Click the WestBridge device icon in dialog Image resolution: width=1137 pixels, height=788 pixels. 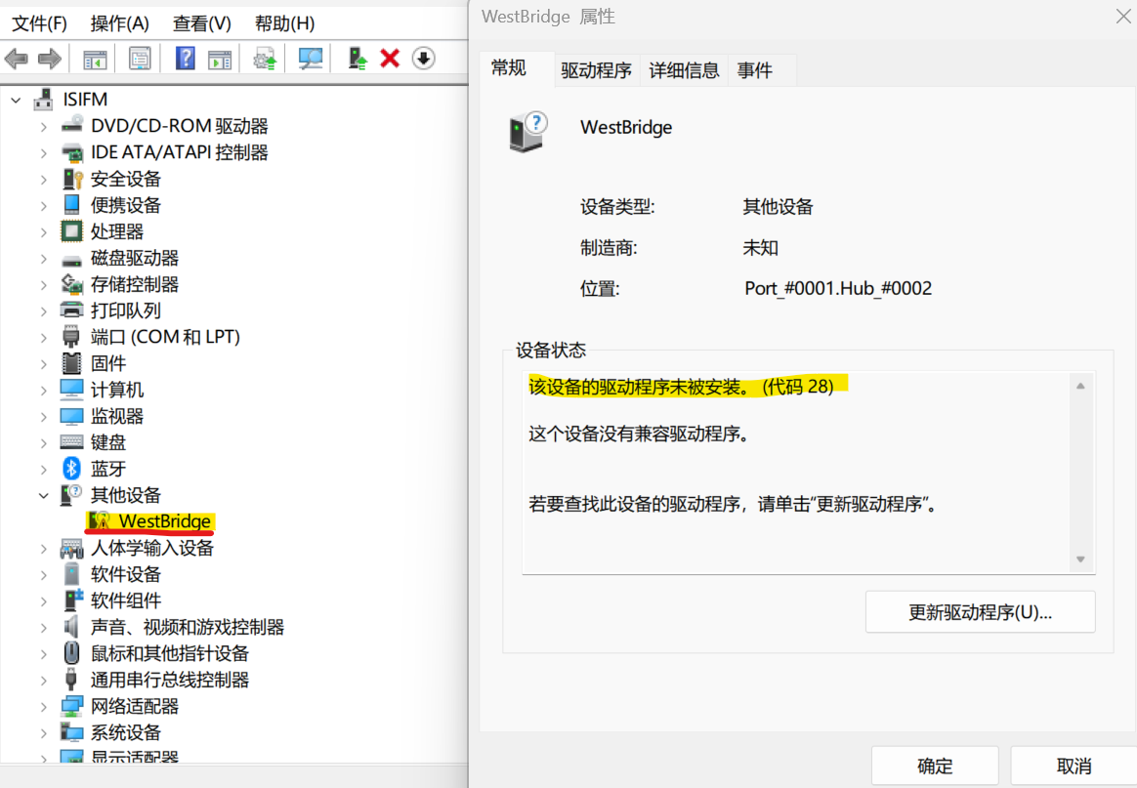click(x=525, y=132)
